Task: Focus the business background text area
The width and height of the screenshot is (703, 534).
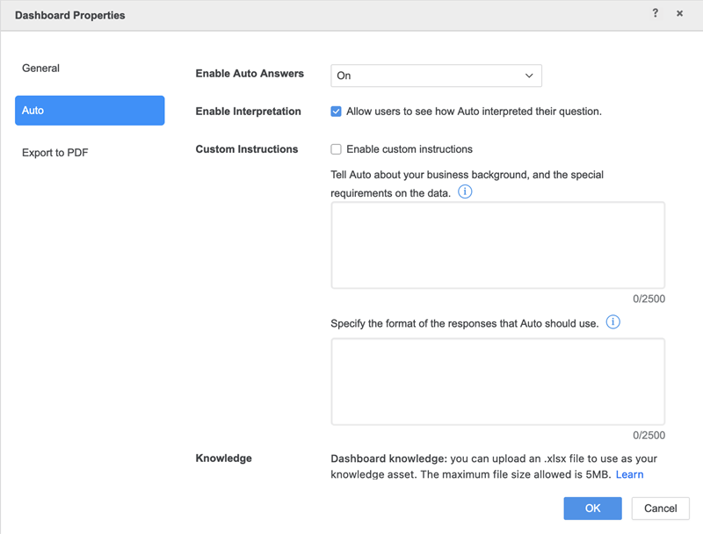Action: click(x=497, y=245)
